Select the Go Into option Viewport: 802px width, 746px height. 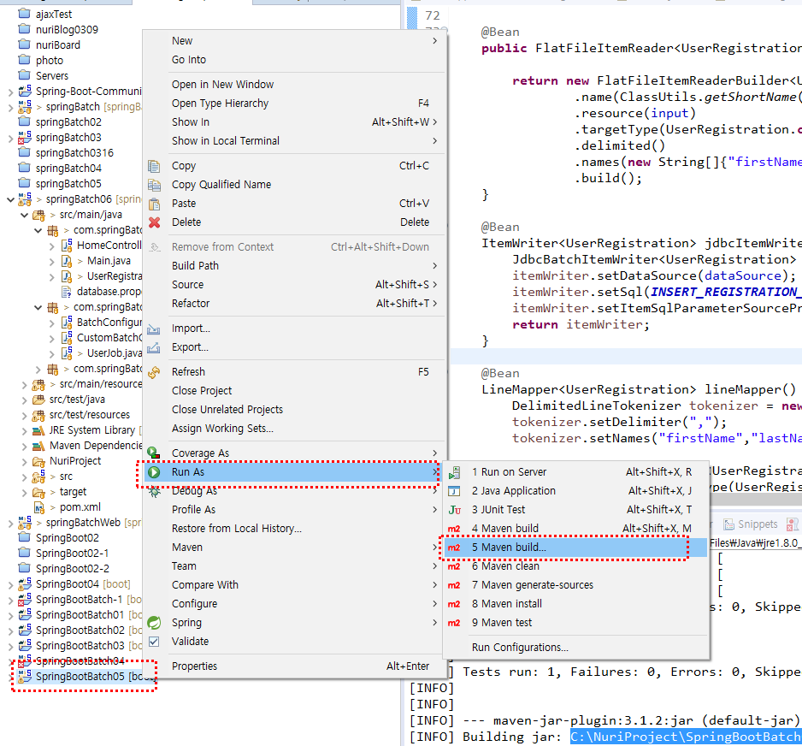(293, 60)
